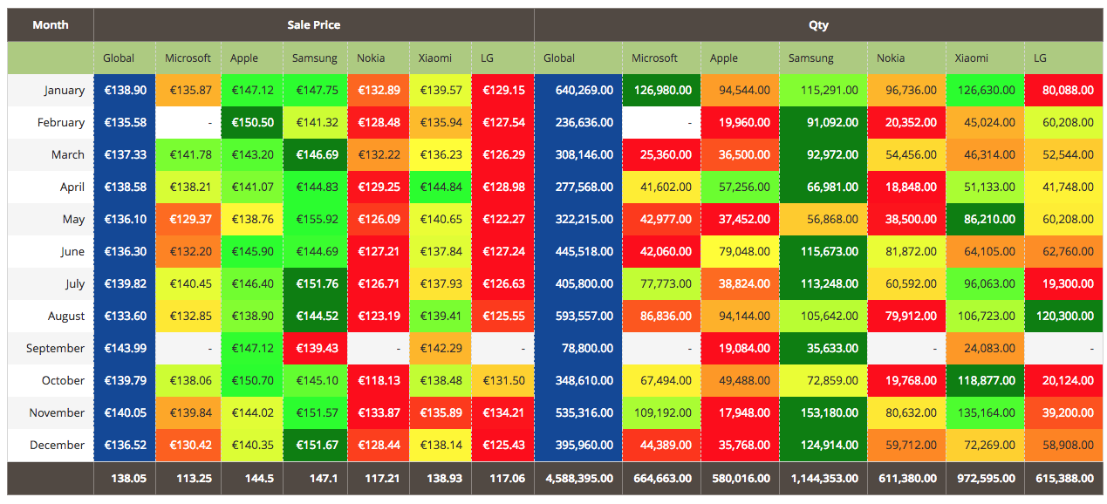Click the €144.84 Xiaomi price cell
Image resolution: width=1107 pixels, height=504 pixels.
(440, 187)
